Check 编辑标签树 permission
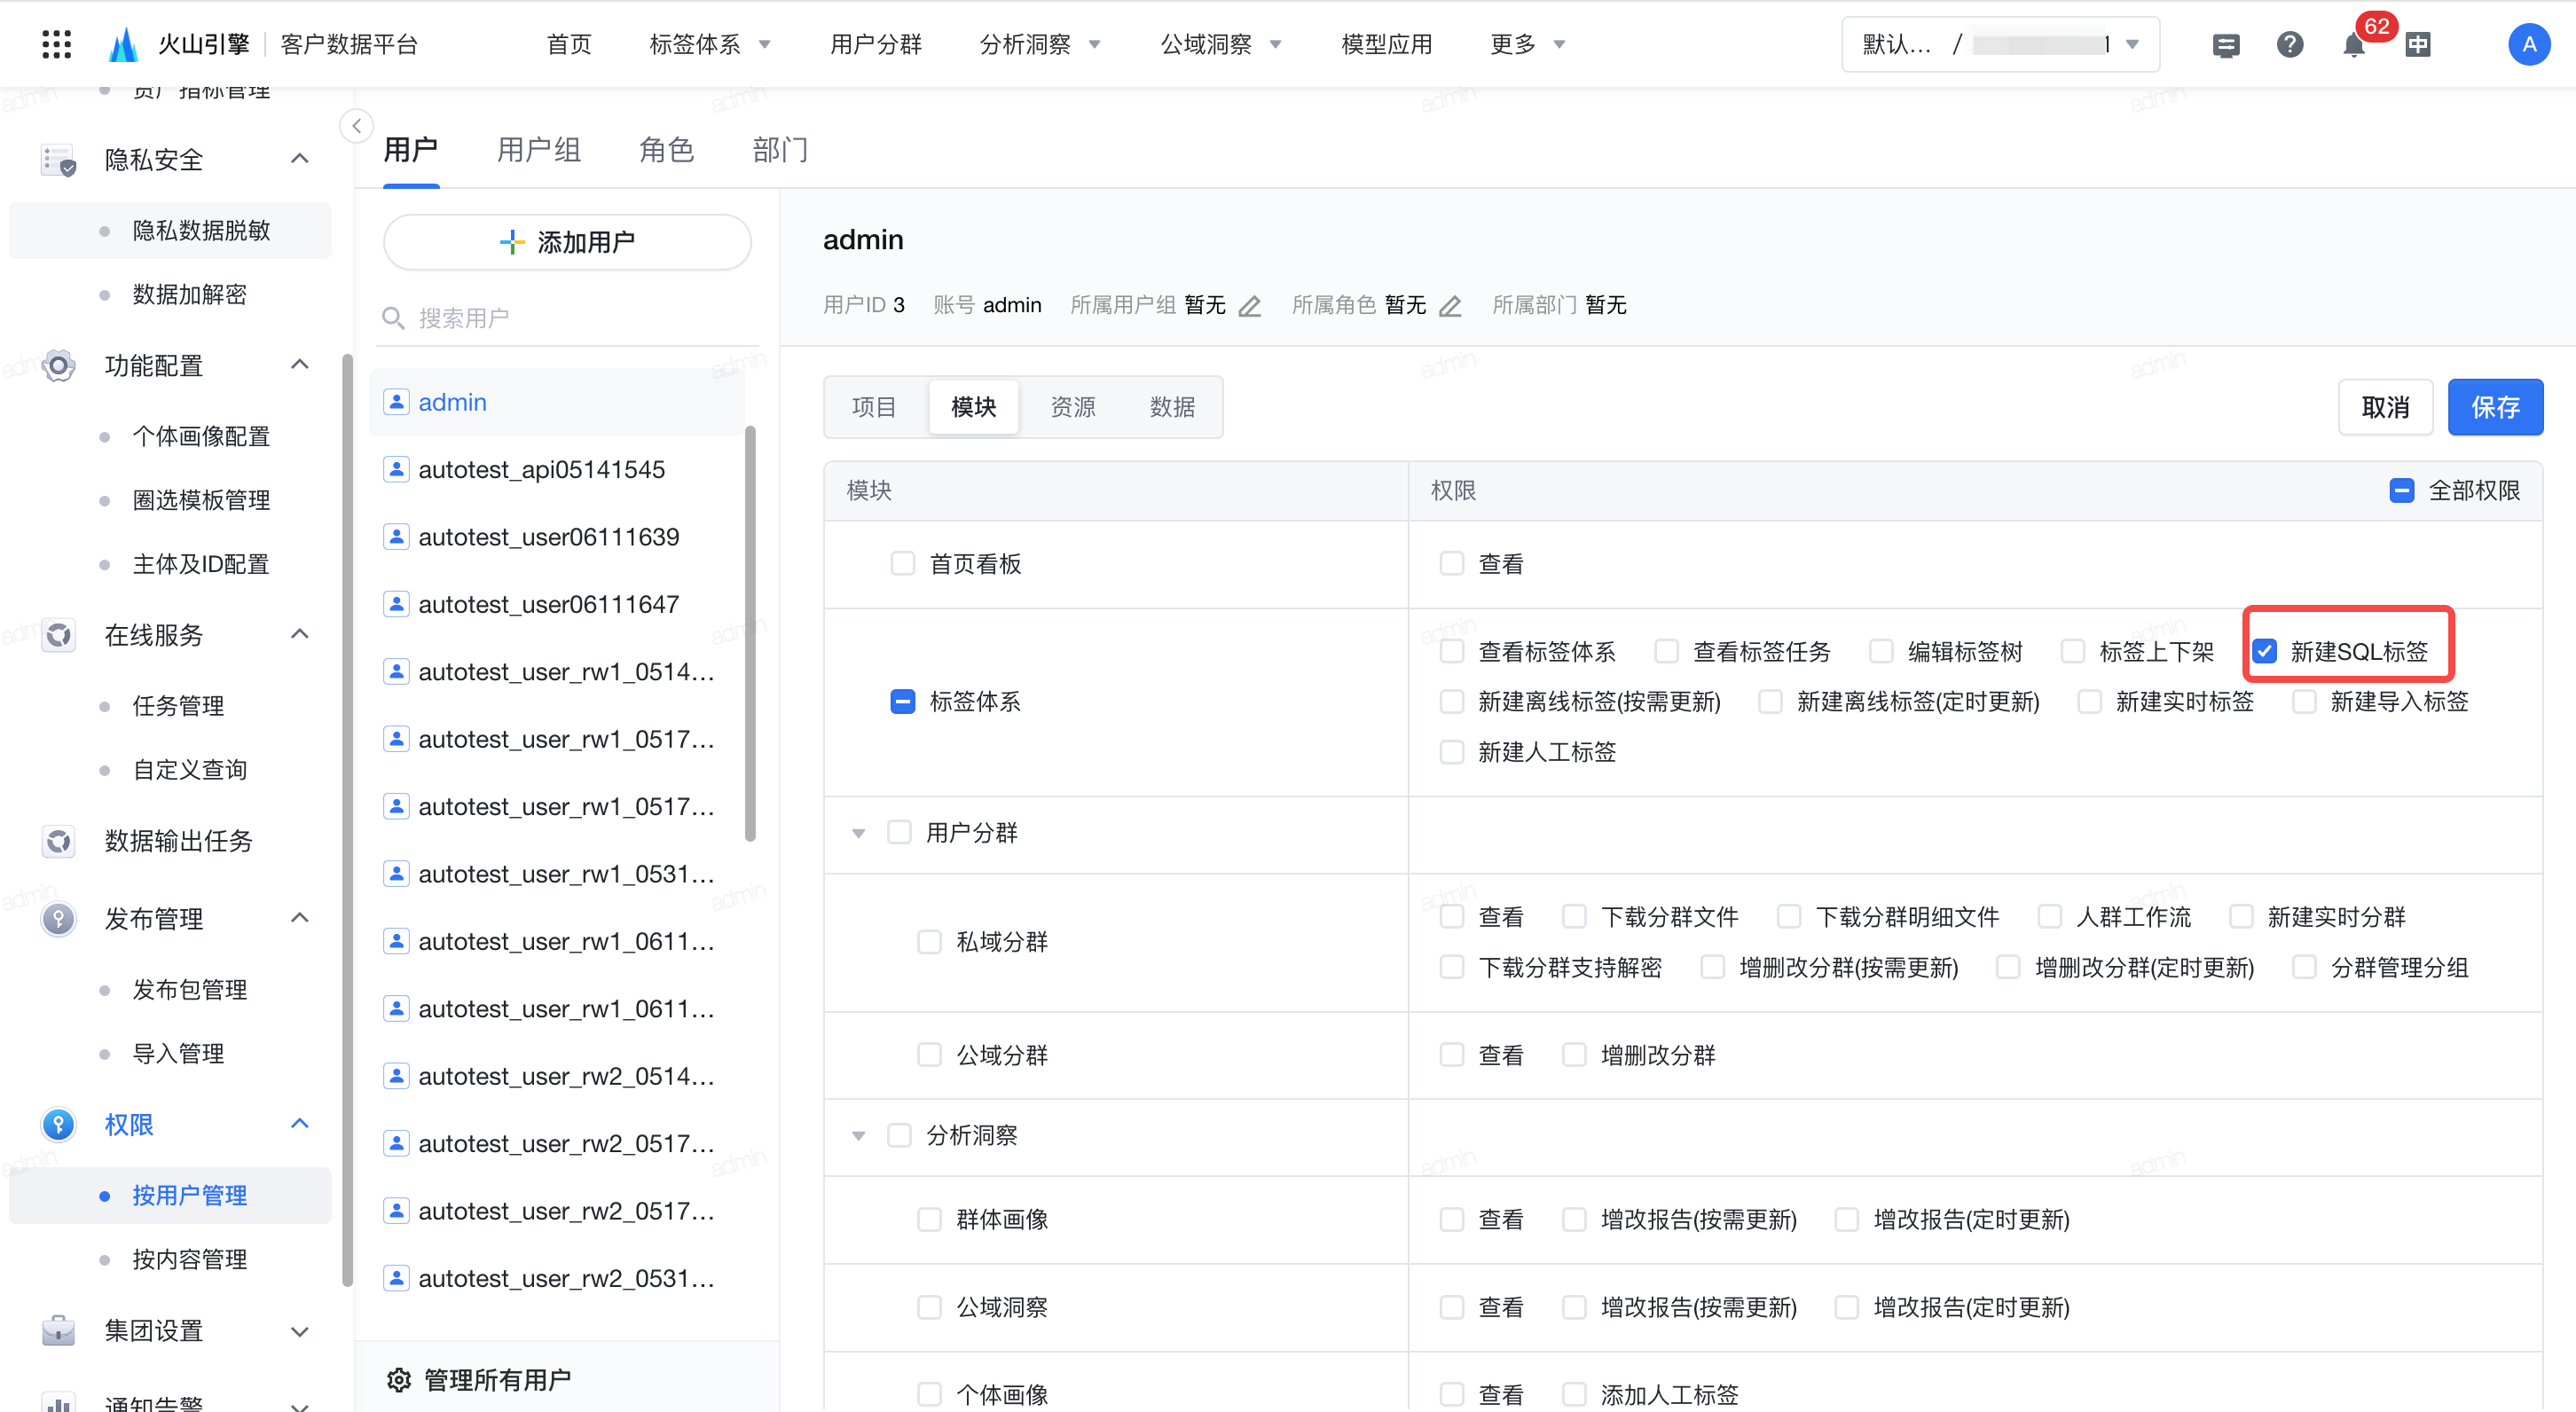This screenshot has width=2576, height=1412. click(1881, 652)
